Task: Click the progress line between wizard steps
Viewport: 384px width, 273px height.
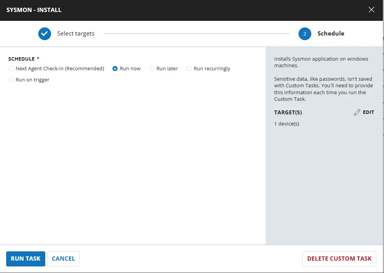Action: coord(196,34)
